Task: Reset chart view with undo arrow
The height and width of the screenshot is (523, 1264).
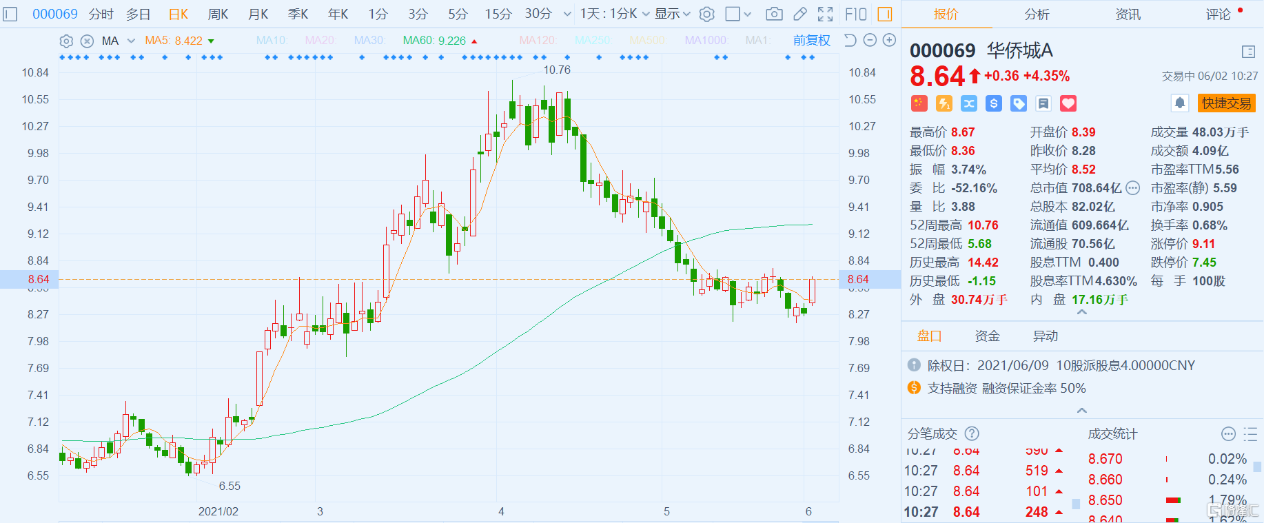Action: 850,40
